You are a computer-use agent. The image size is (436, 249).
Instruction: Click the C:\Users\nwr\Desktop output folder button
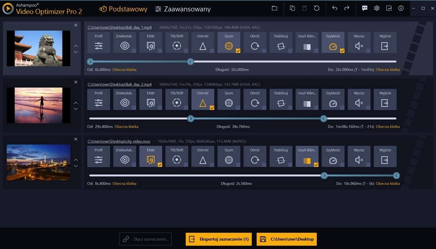click(287, 239)
